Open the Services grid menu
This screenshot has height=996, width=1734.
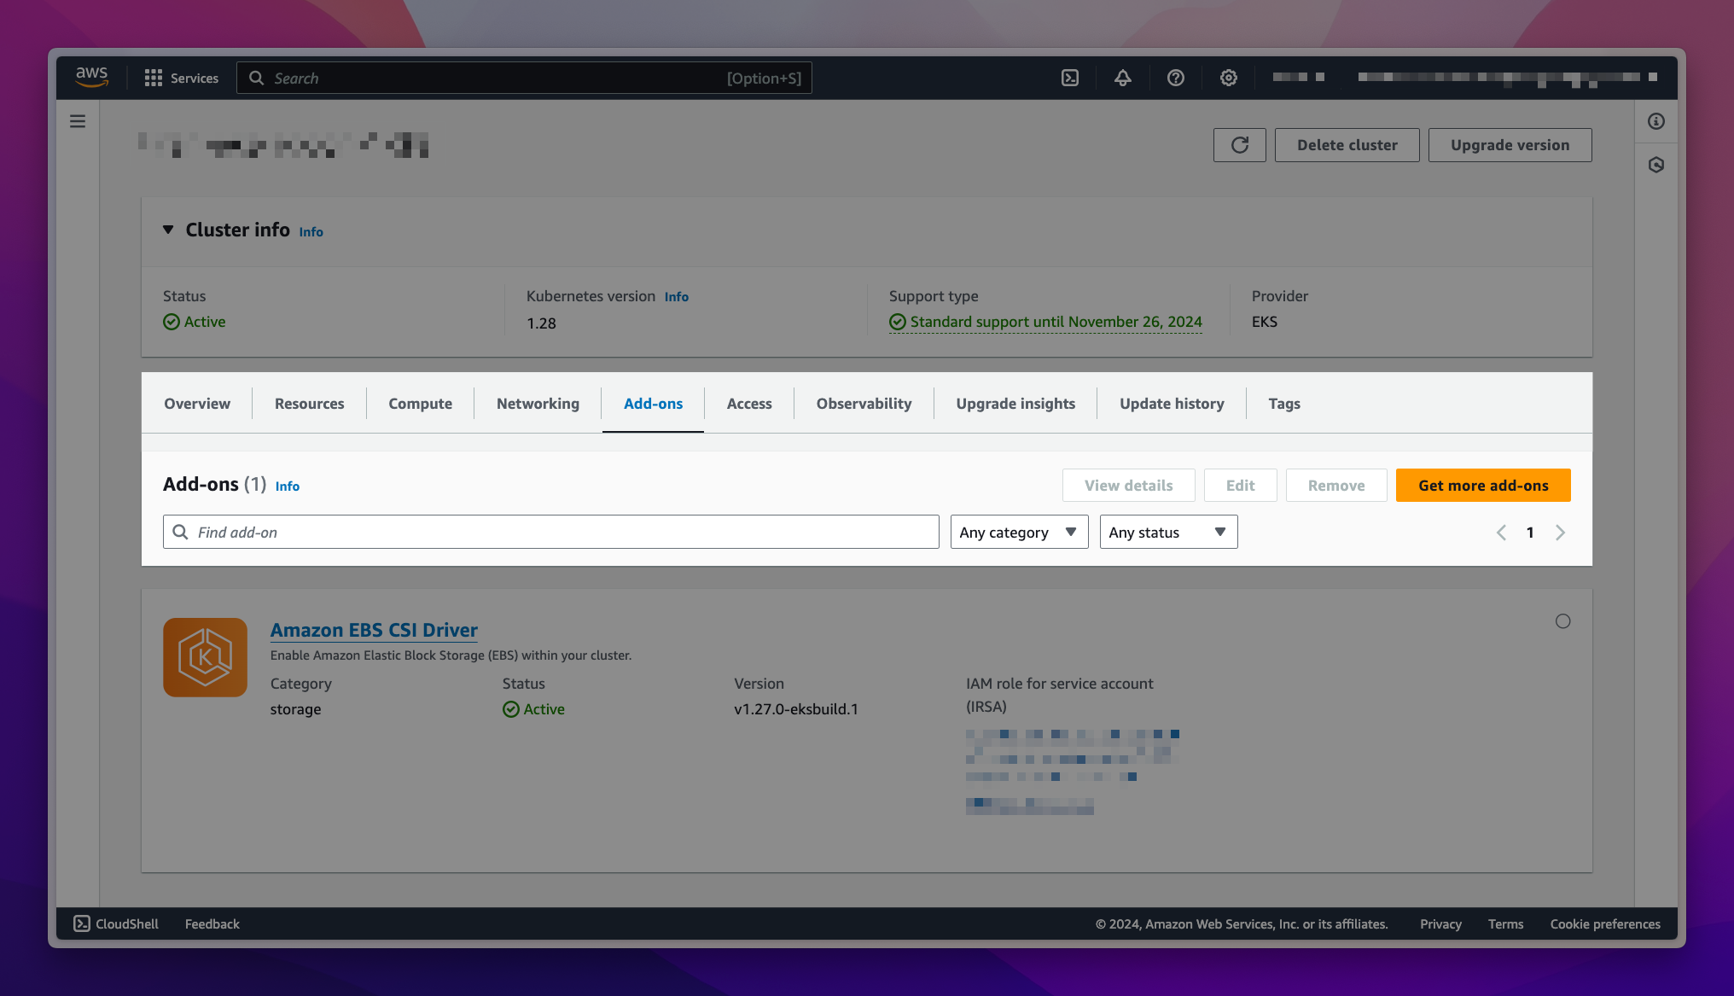tap(181, 78)
